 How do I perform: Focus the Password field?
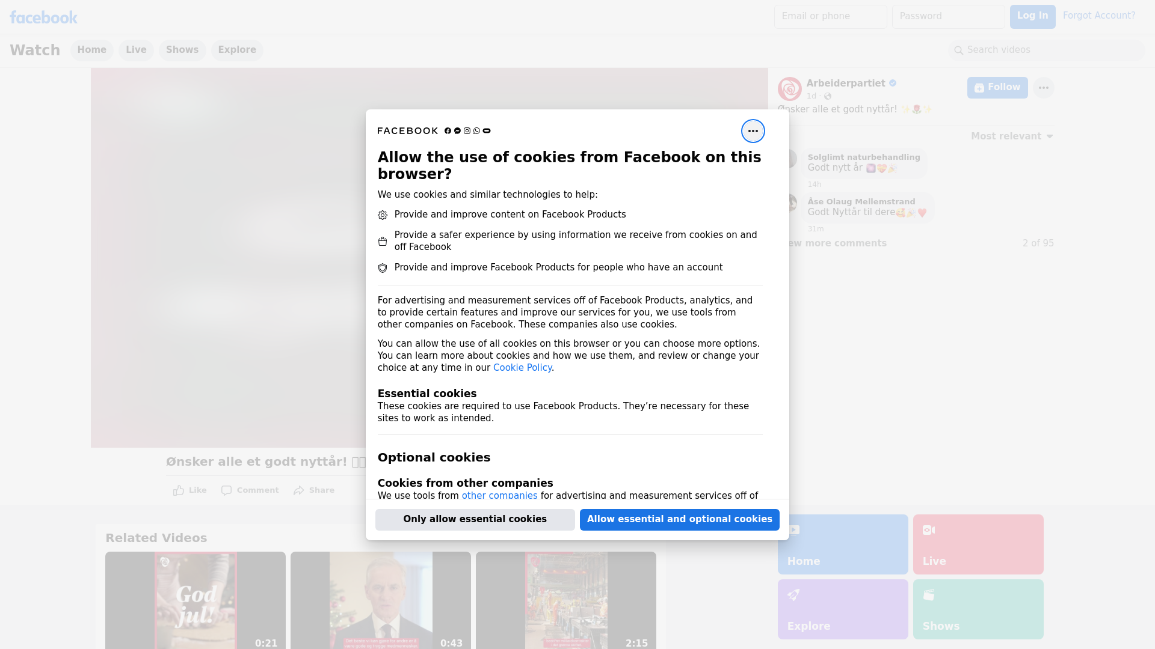tap(949, 17)
